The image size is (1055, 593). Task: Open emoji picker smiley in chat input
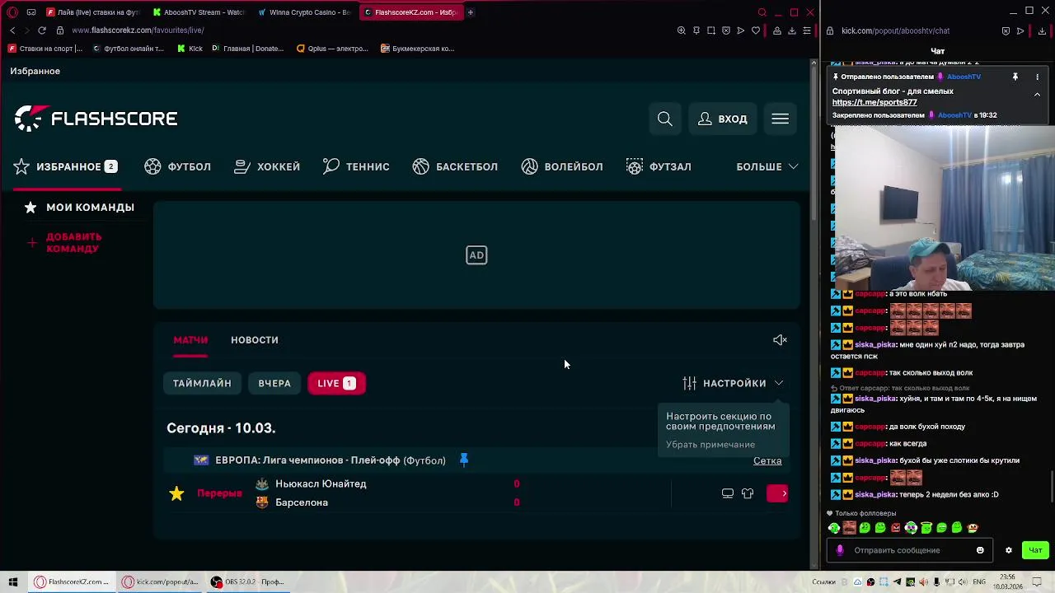tap(980, 550)
